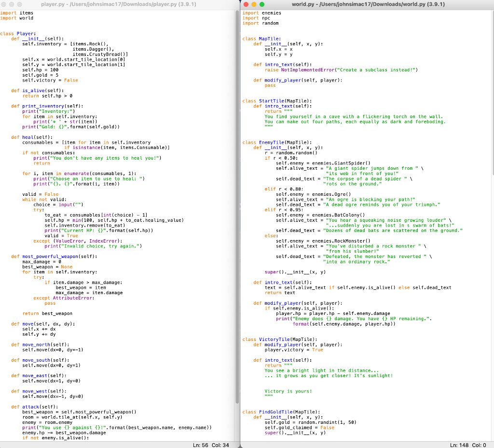Click 'except AttributeError:' line in player.py
The height and width of the screenshot is (448, 494).
click(x=64, y=298)
